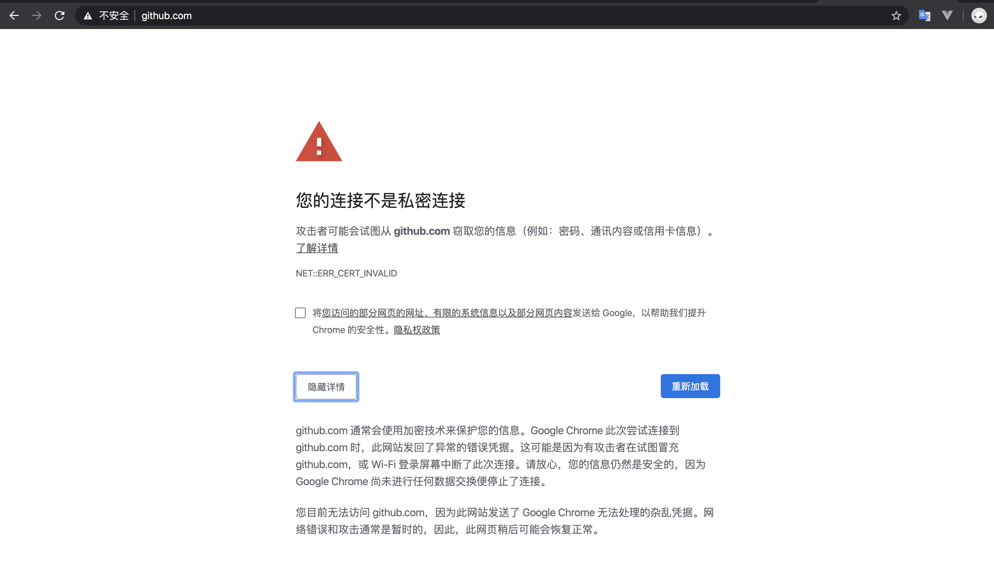Click the underlined link about visited page URLs

point(446,313)
